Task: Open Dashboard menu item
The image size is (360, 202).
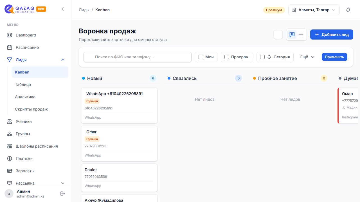Action: pos(36,35)
